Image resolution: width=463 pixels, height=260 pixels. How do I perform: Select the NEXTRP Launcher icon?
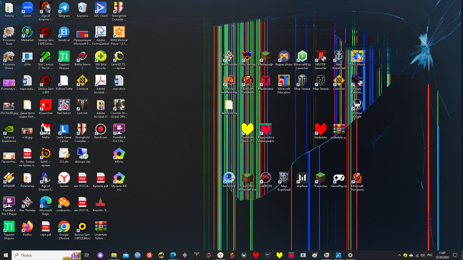click(x=321, y=60)
